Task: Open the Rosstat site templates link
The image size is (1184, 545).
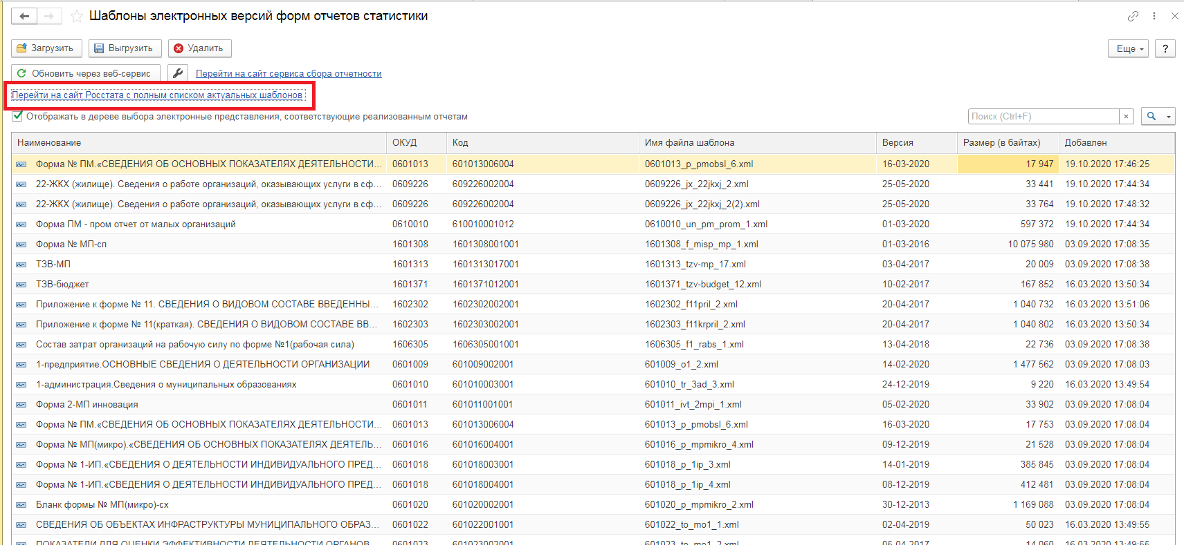Action: click(x=157, y=95)
